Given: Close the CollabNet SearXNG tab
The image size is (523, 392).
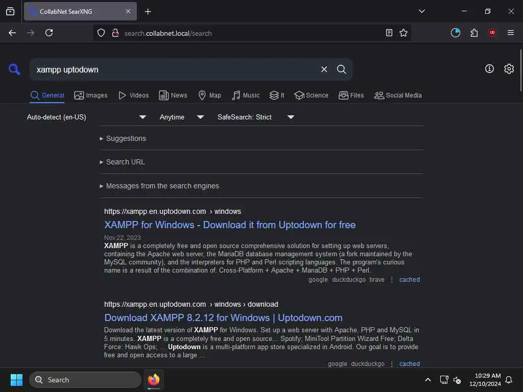Looking at the screenshot, I should [x=128, y=11].
